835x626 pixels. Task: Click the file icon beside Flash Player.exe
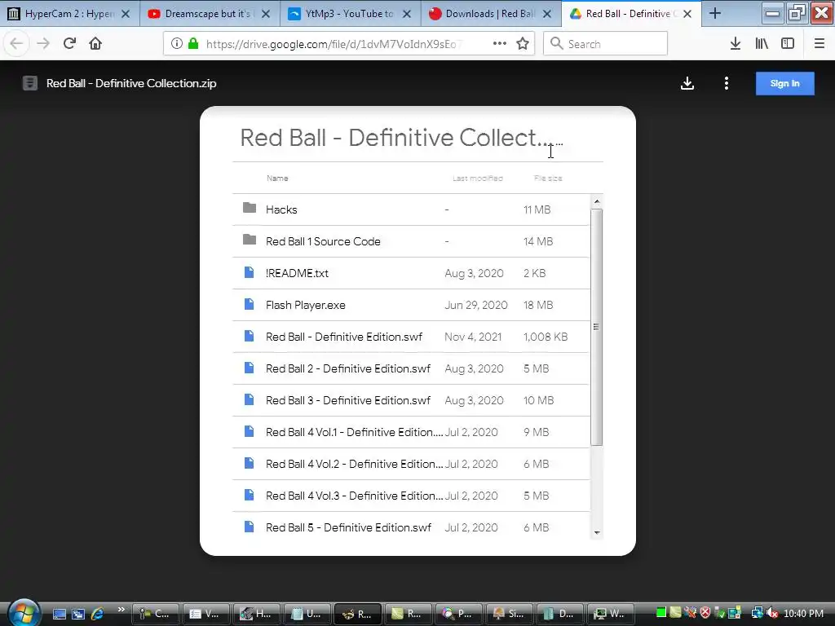(x=249, y=305)
